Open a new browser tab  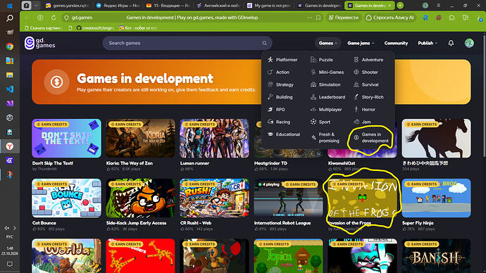point(400,6)
